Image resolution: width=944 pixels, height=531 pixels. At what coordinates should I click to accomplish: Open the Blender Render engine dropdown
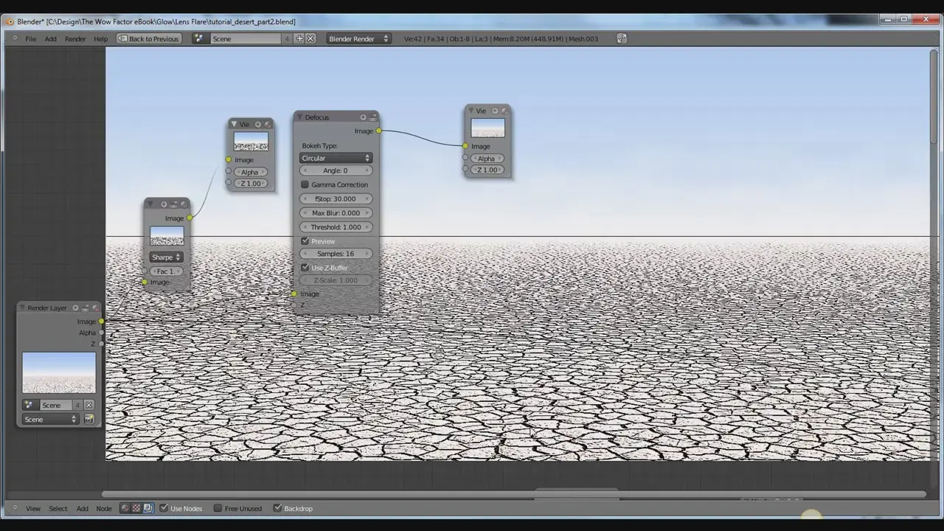point(358,38)
